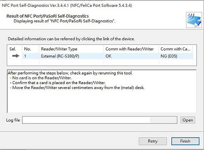Click the OK status cell
The width and height of the screenshot is (204, 150).
pyautogui.click(x=109, y=56)
